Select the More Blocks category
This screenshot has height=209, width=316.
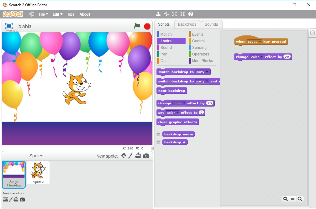point(203,60)
